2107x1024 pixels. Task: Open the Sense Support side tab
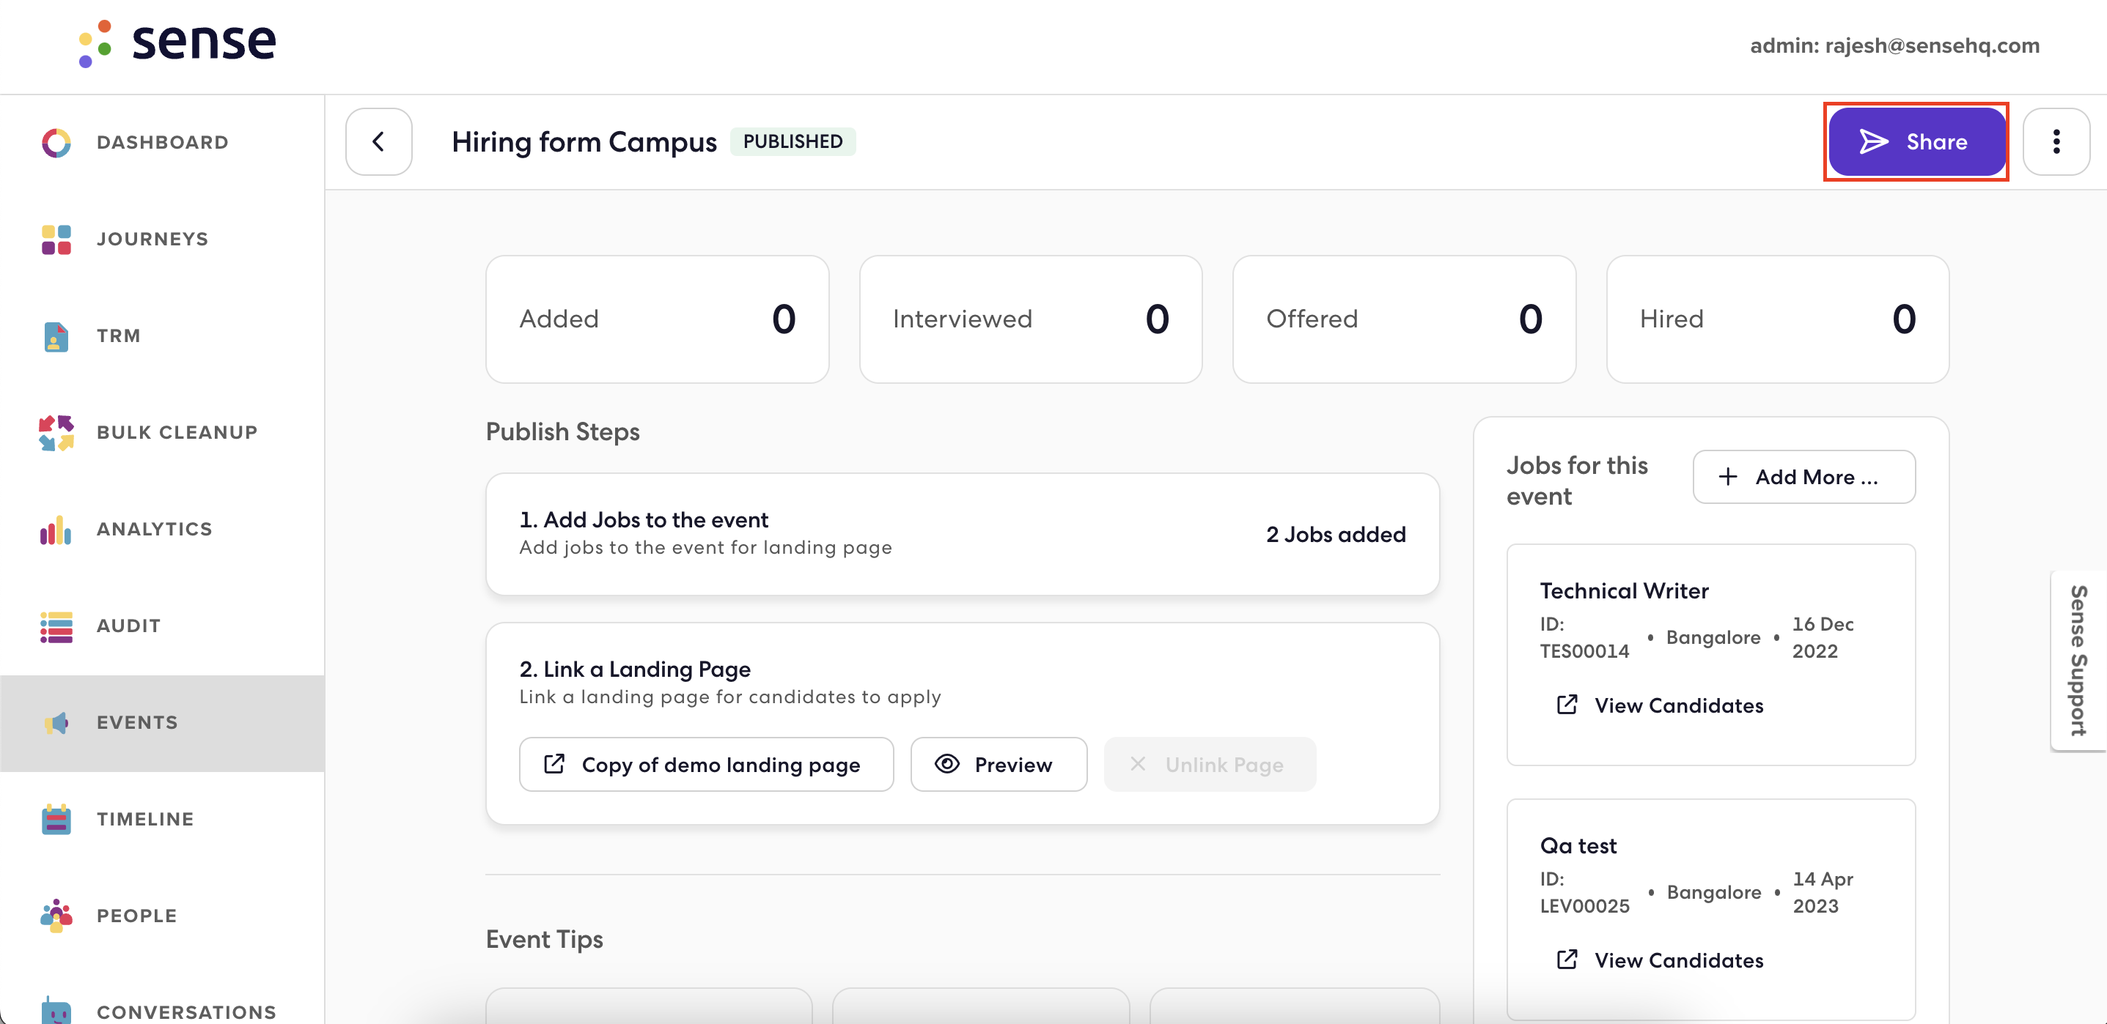(2078, 661)
